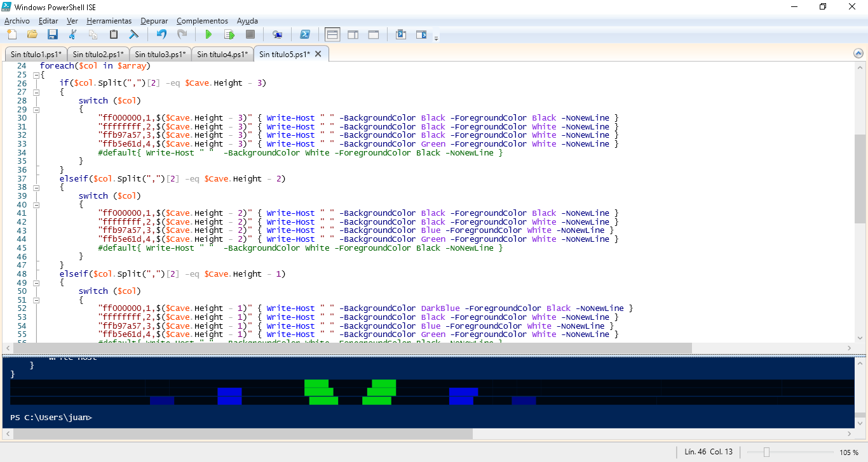Click the Paste icon in the toolbar
This screenshot has height=462, width=868.
click(112, 34)
